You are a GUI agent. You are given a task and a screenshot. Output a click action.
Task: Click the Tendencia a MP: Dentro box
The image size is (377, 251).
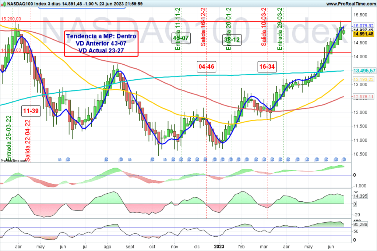click(x=101, y=44)
